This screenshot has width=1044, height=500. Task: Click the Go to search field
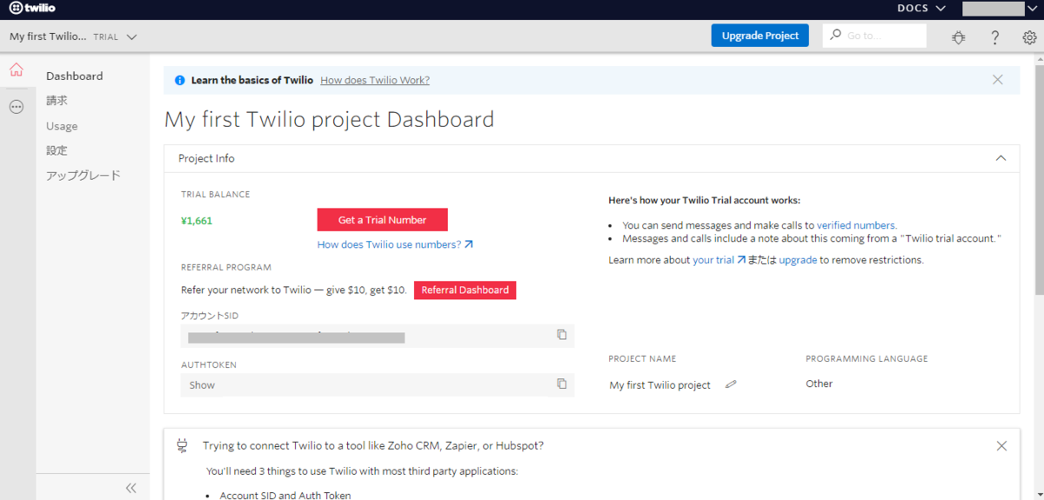pyautogui.click(x=874, y=36)
